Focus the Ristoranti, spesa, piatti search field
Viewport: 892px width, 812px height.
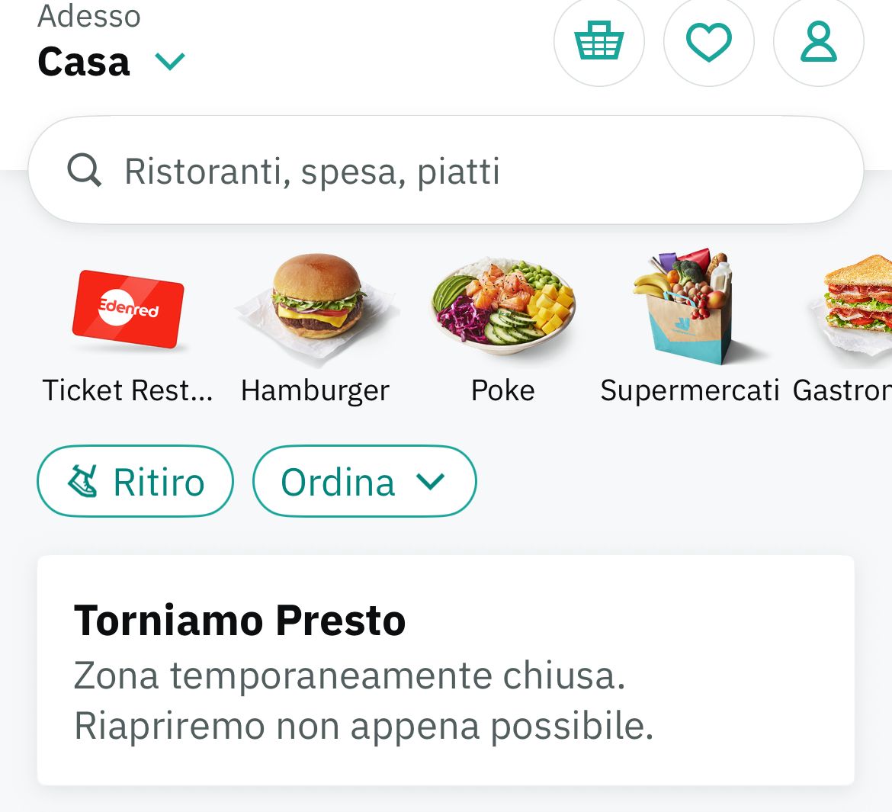tap(457, 171)
